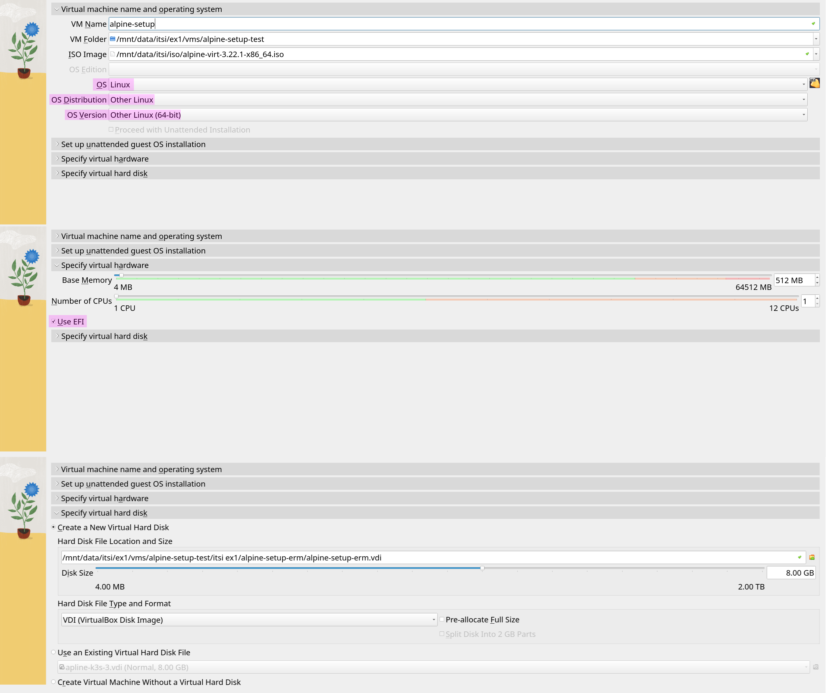Increase Base Memory with spinner up arrow
Viewport: 826px width, 693px height.
pyautogui.click(x=817, y=277)
